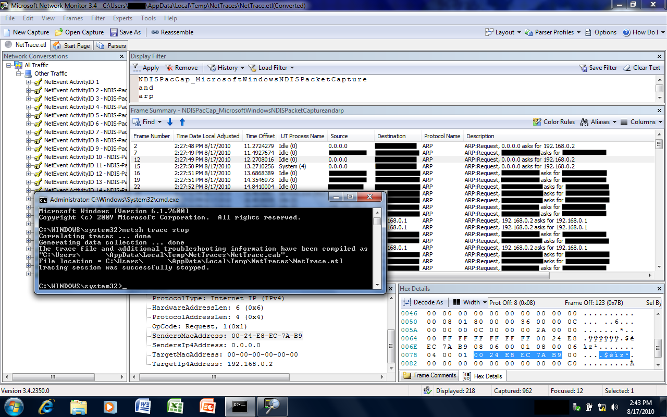Apply the display filter

(x=146, y=68)
